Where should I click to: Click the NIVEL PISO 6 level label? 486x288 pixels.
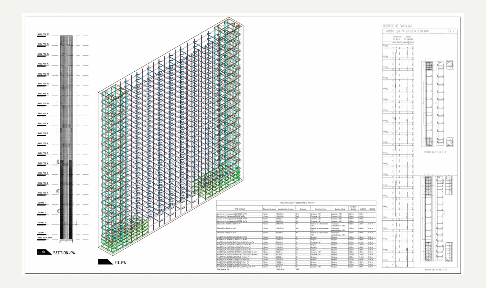[43, 143]
